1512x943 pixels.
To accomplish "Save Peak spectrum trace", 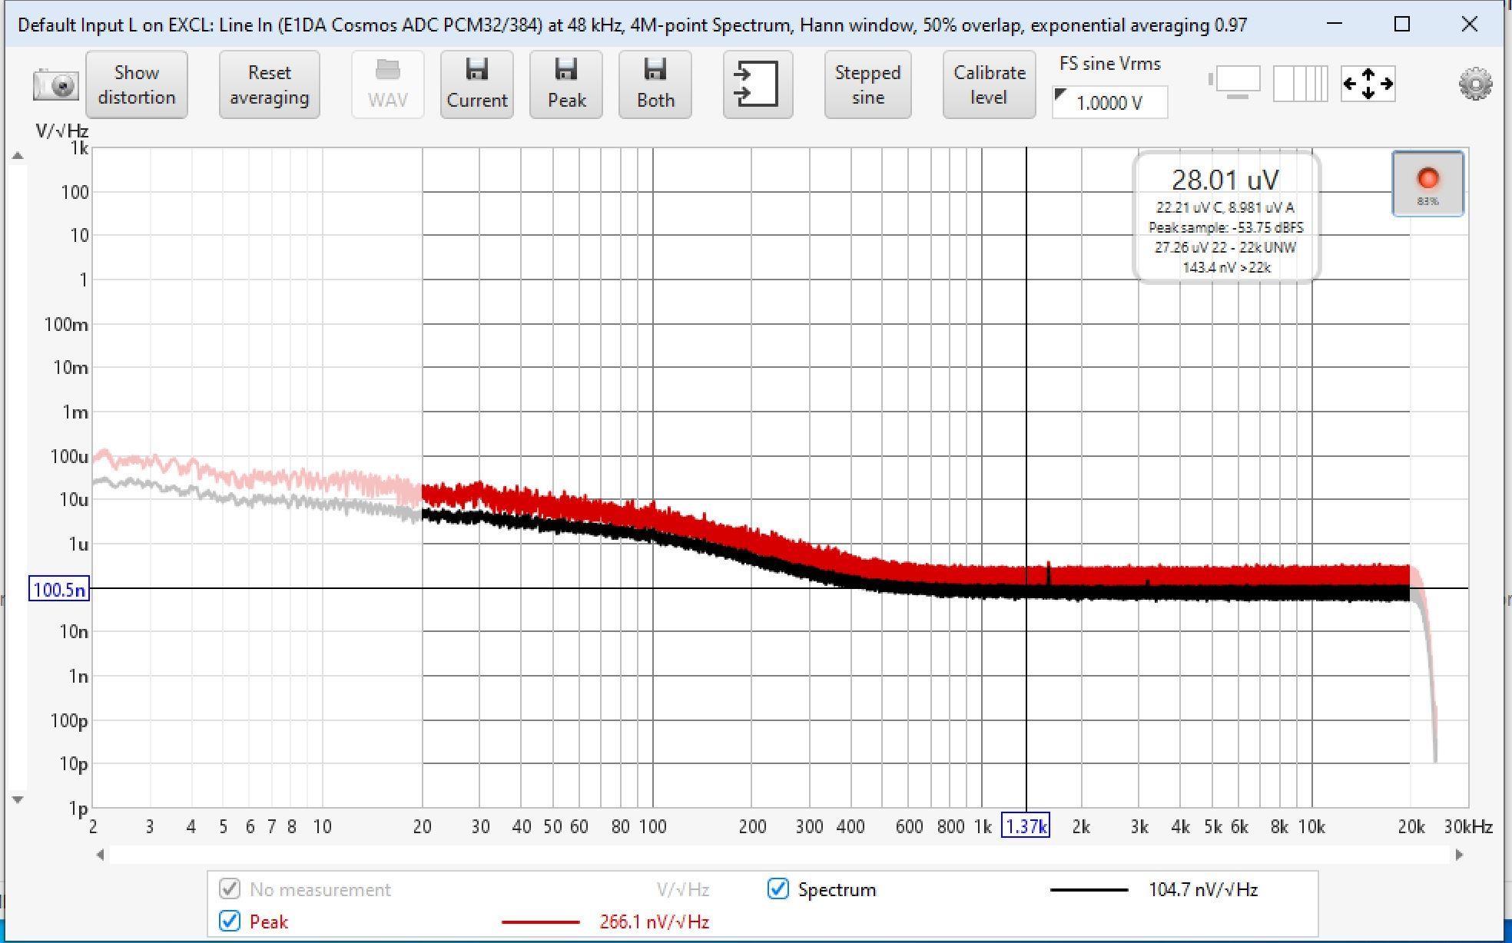I will 566,84.
